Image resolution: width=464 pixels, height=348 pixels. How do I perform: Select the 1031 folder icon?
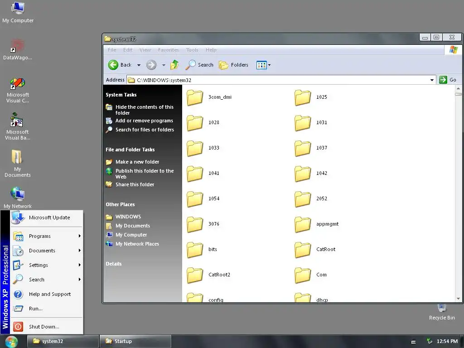pyautogui.click(x=303, y=123)
